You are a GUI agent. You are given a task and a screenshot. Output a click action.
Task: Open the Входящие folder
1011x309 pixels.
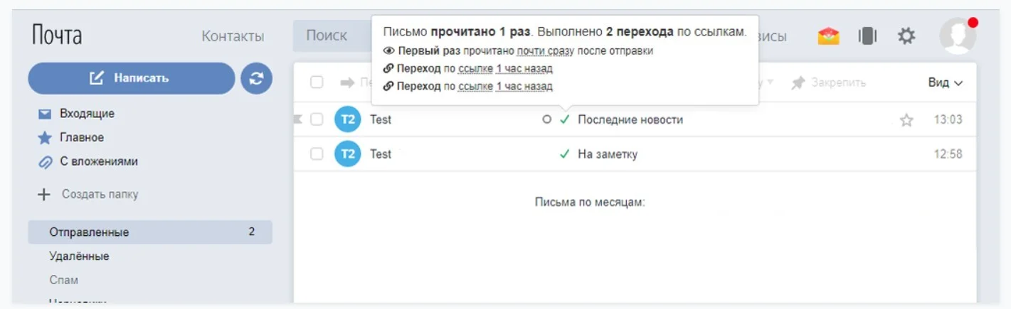87,114
